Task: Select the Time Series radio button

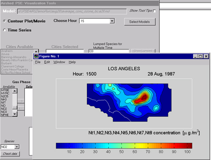Action: point(5,30)
